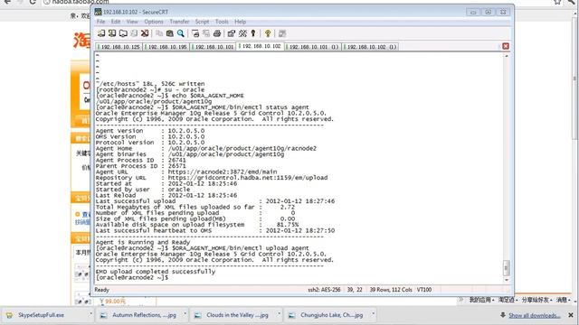Close the browser downloads bar
This screenshot has width=579, height=325.
571,315
